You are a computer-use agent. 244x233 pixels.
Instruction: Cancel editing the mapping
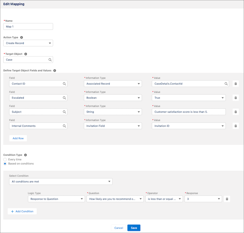coord(119,228)
